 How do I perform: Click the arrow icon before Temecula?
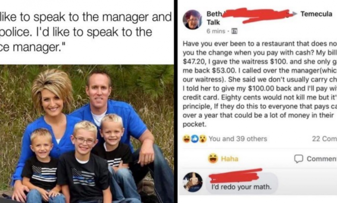[x=295, y=14]
